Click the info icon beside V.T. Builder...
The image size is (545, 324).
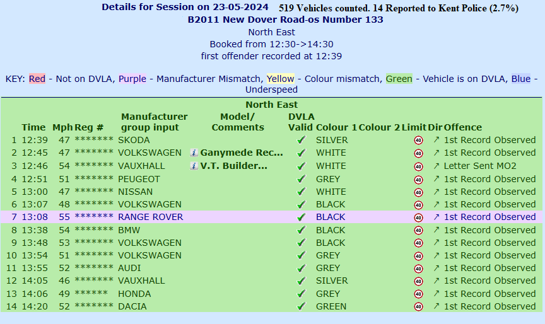tap(194, 166)
